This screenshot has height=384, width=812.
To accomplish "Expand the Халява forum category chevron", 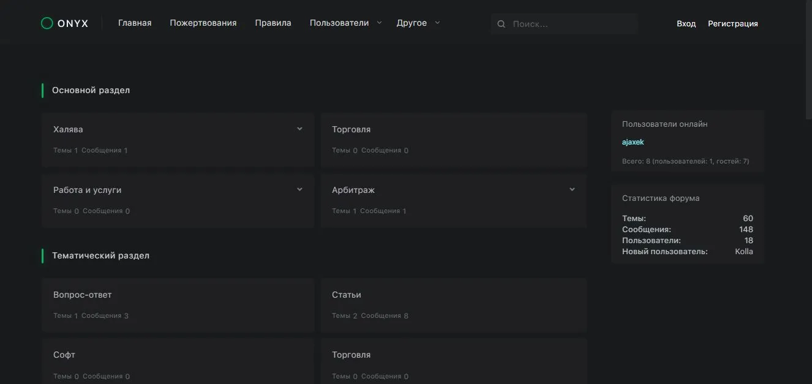I will 299,129.
